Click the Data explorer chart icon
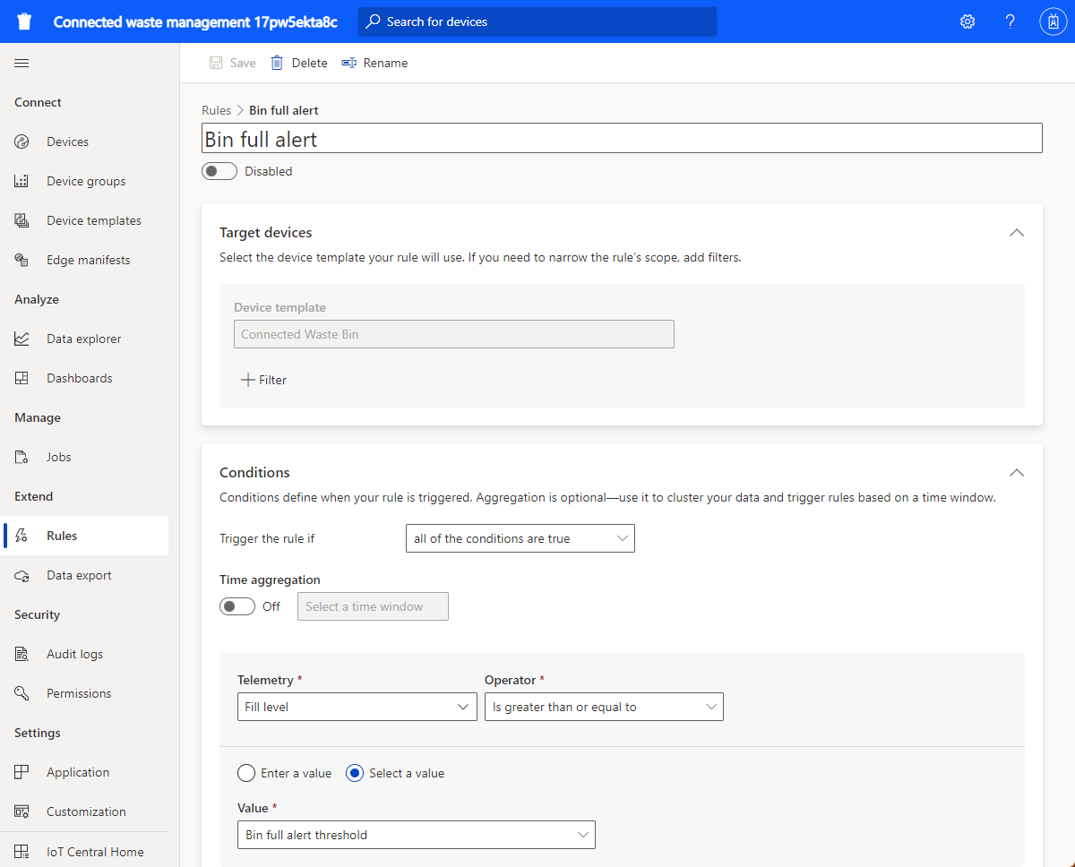Viewport: 1075px width, 867px height. click(x=22, y=339)
